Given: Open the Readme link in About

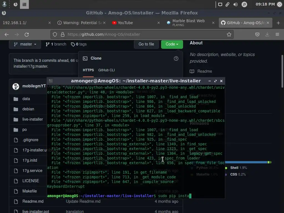Looking at the screenshot, I should click(x=201, y=71).
